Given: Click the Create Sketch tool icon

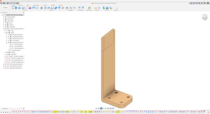Looking at the screenshot, I should 13,8.
